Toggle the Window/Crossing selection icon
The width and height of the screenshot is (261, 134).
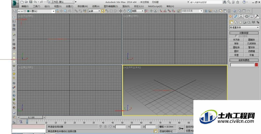pos(115,11)
